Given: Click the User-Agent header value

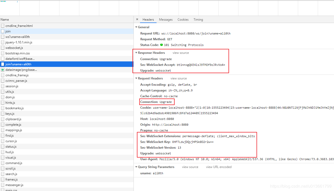Looking at the screenshot, I should tap(247, 159).
